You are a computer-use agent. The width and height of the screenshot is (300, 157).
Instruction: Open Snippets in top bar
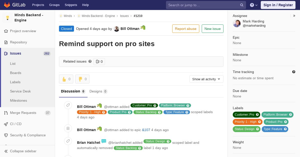click(71, 5)
